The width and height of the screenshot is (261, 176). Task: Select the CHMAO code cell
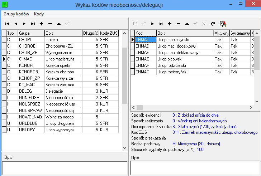(x=146, y=59)
